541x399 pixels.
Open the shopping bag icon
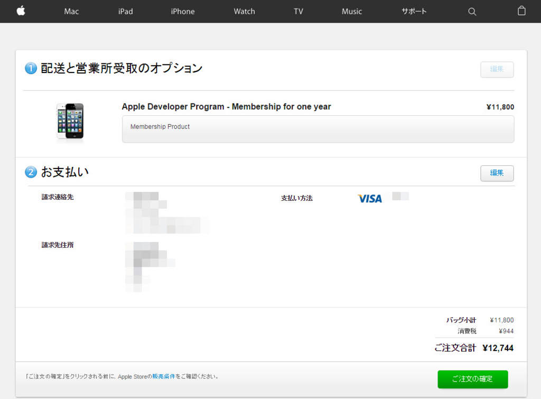521,11
